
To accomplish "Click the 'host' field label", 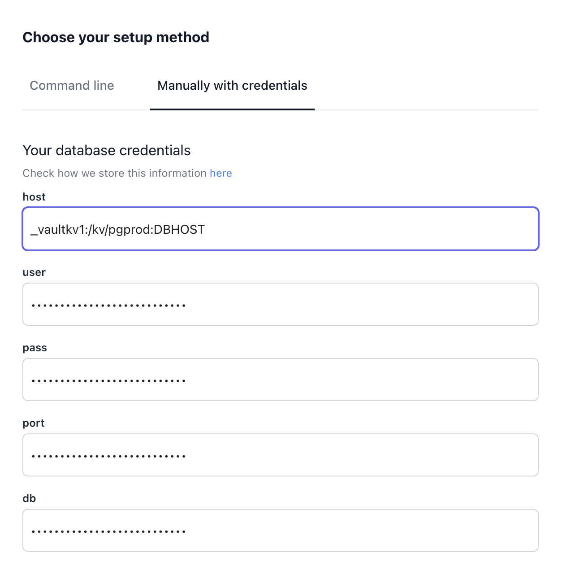I will click(x=34, y=197).
